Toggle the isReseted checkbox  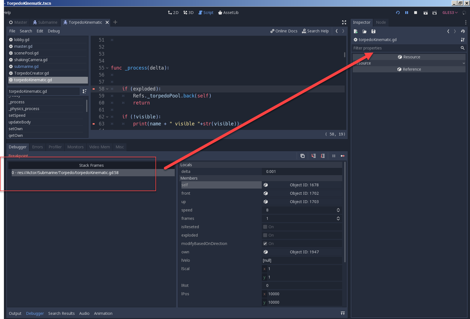tap(265, 227)
